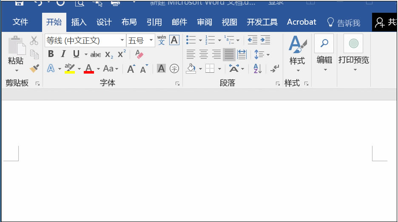398x222 pixels.
Task: Open multilevel list dropdown
Action: (x=238, y=40)
